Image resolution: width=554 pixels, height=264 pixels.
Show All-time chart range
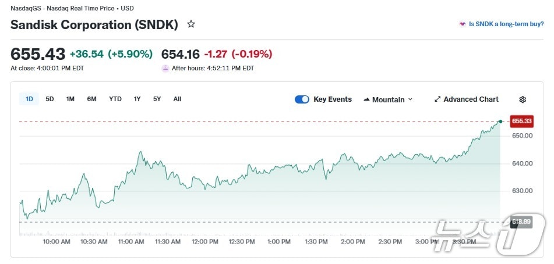pyautogui.click(x=177, y=99)
